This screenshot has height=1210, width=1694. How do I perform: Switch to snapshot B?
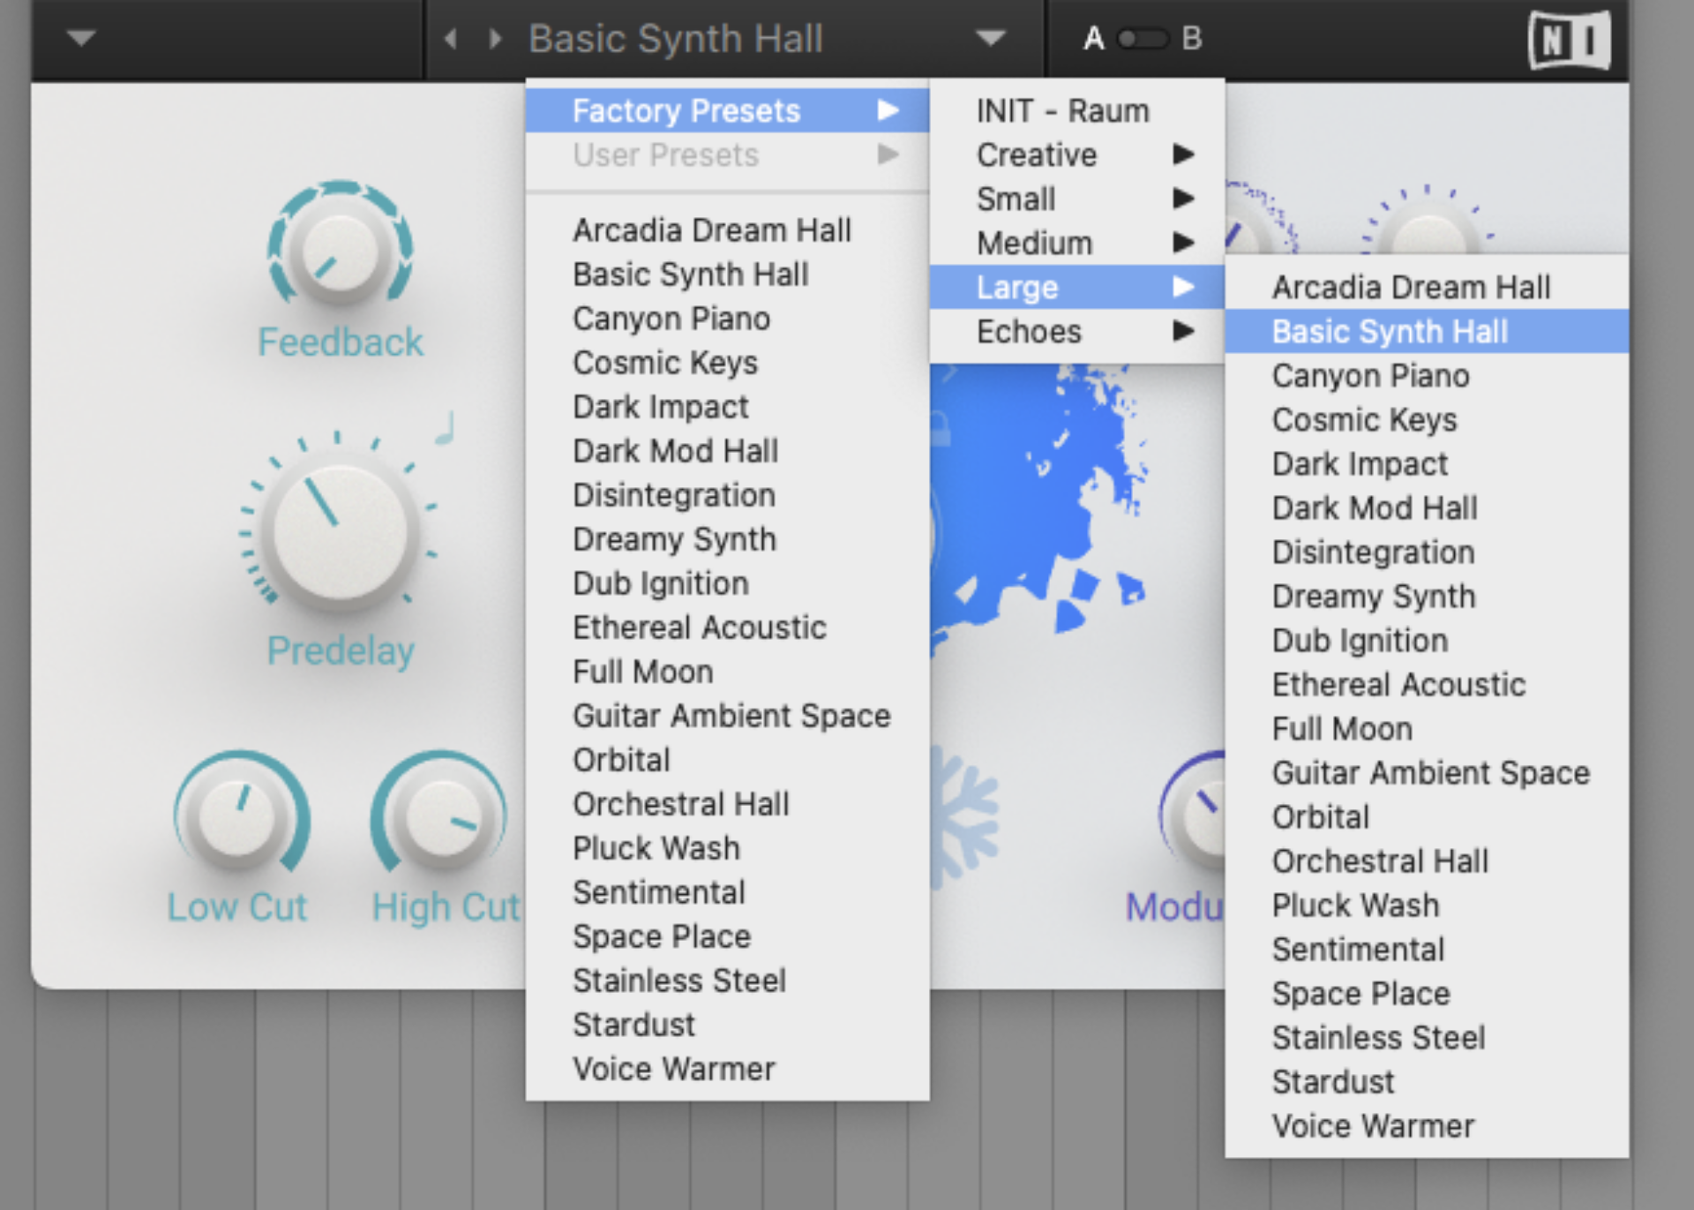(1191, 37)
